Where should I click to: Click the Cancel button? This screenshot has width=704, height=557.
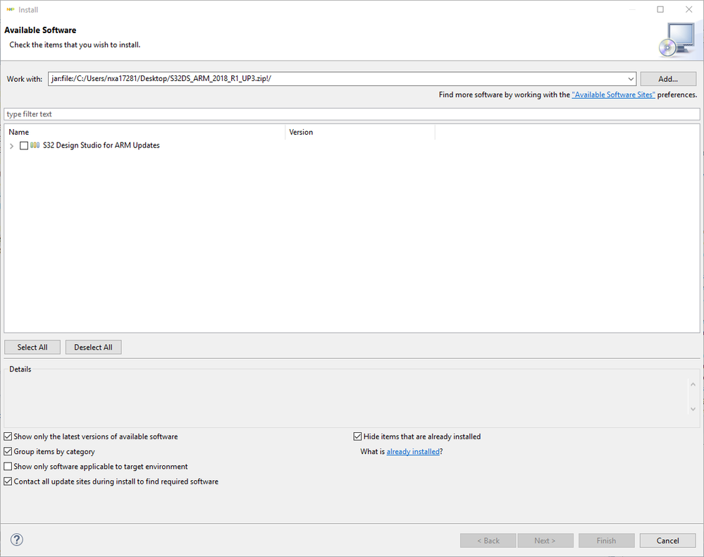667,540
